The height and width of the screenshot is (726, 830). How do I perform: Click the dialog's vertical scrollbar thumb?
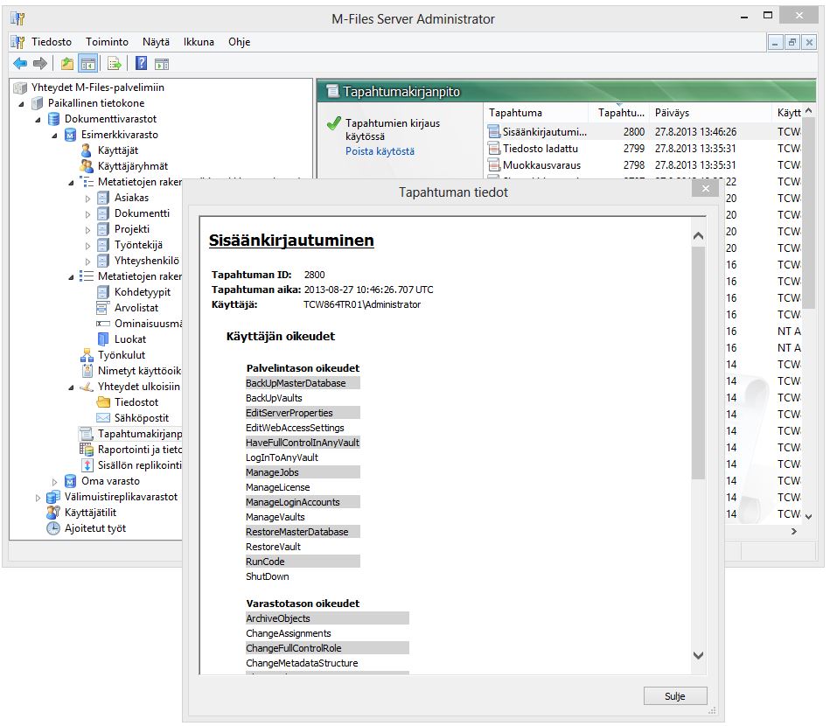[x=699, y=363]
